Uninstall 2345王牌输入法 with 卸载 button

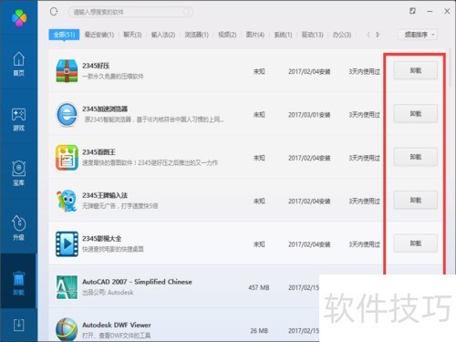pyautogui.click(x=416, y=200)
